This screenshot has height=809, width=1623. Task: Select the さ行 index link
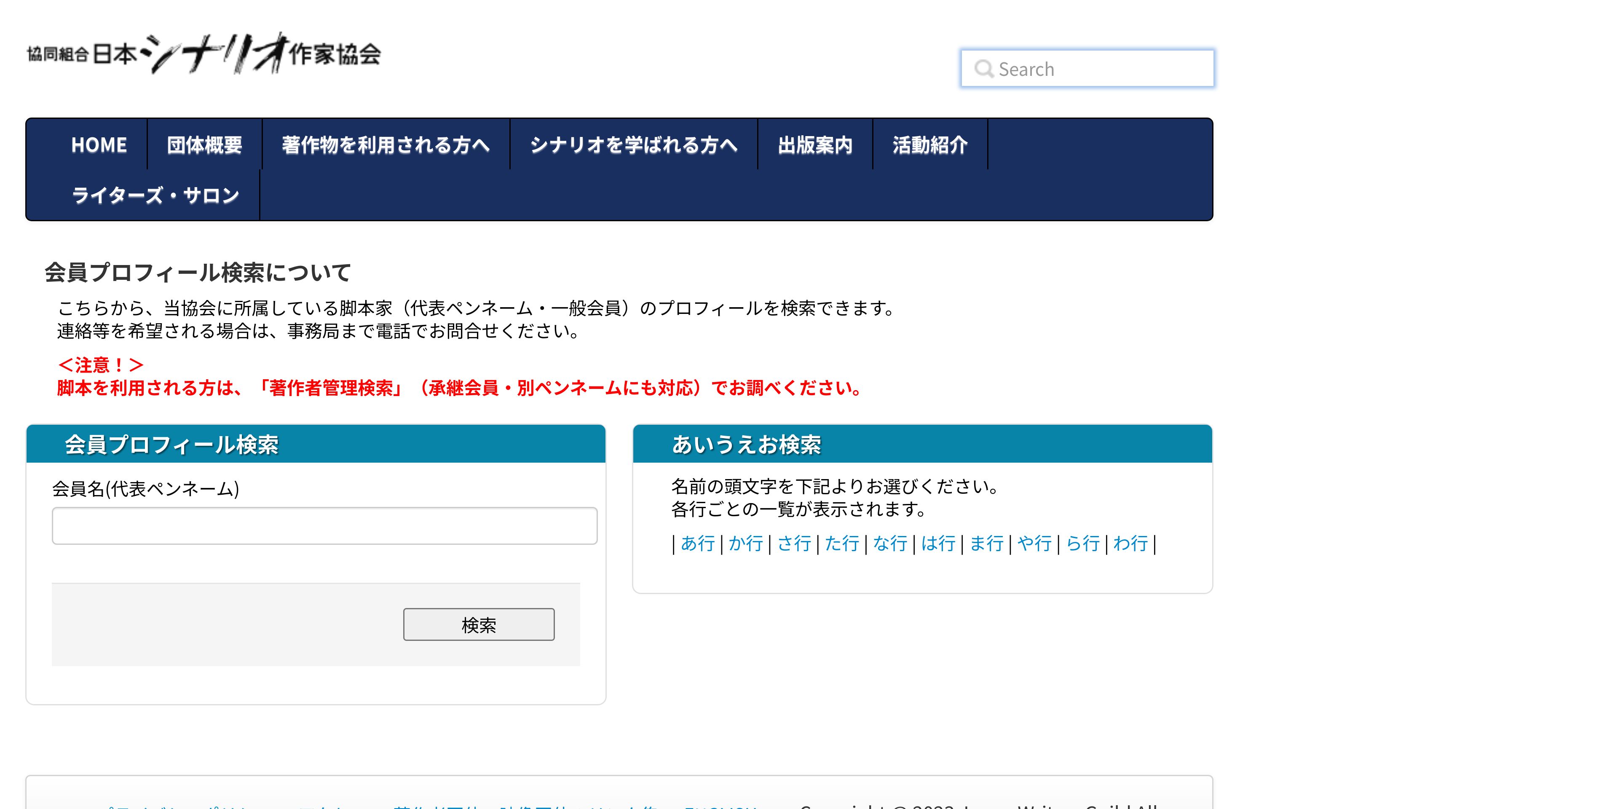tap(794, 543)
